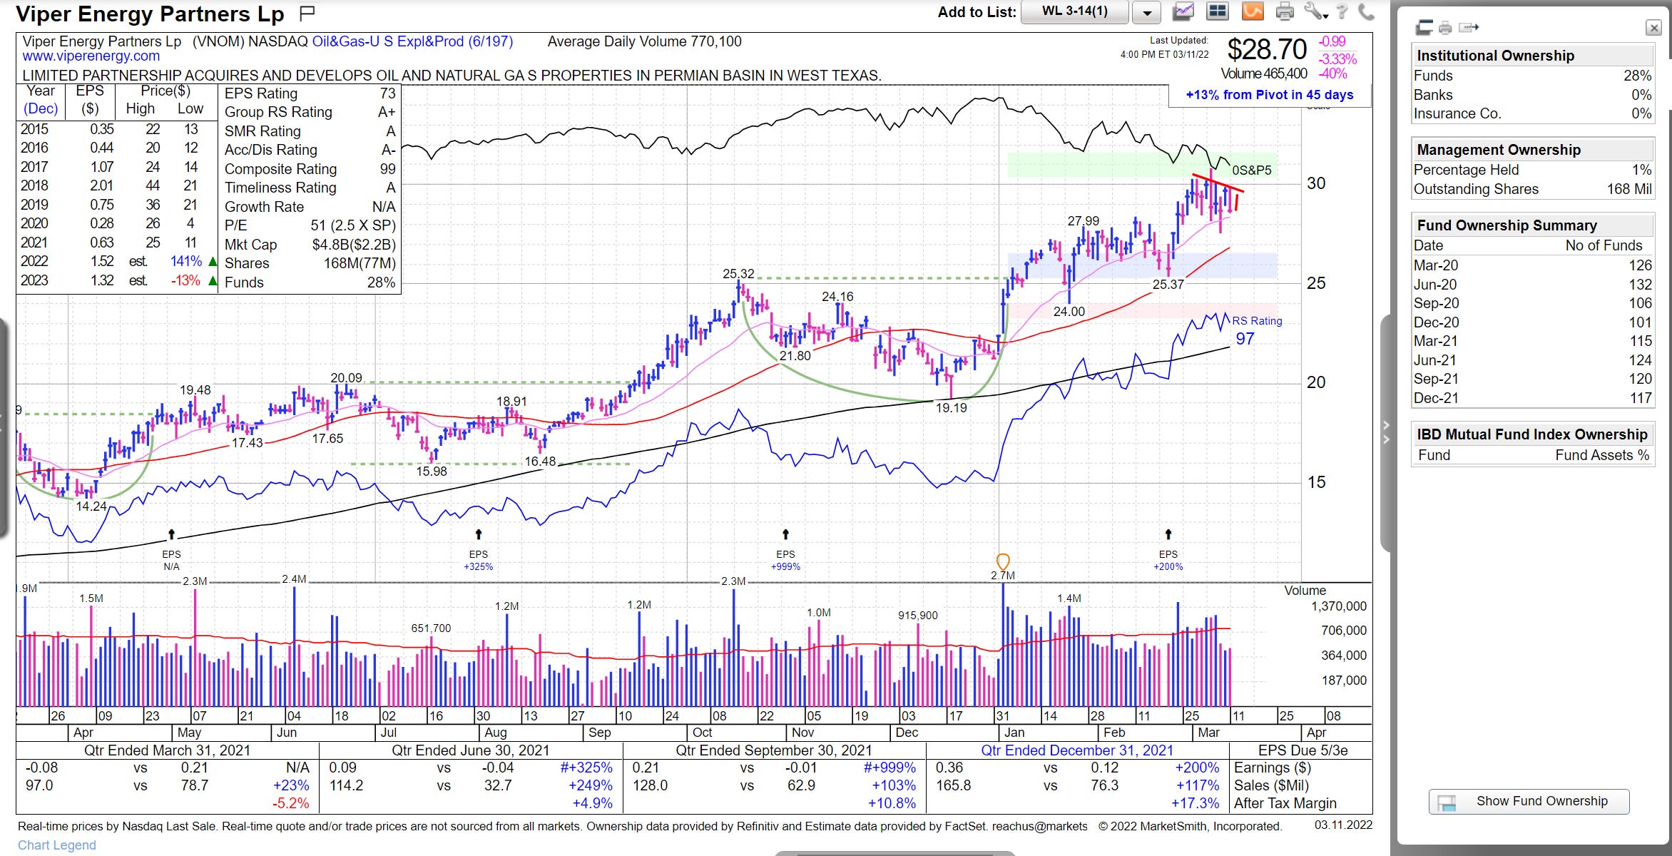Click the Chart Legend link
This screenshot has height=856, width=1672.
56,845
